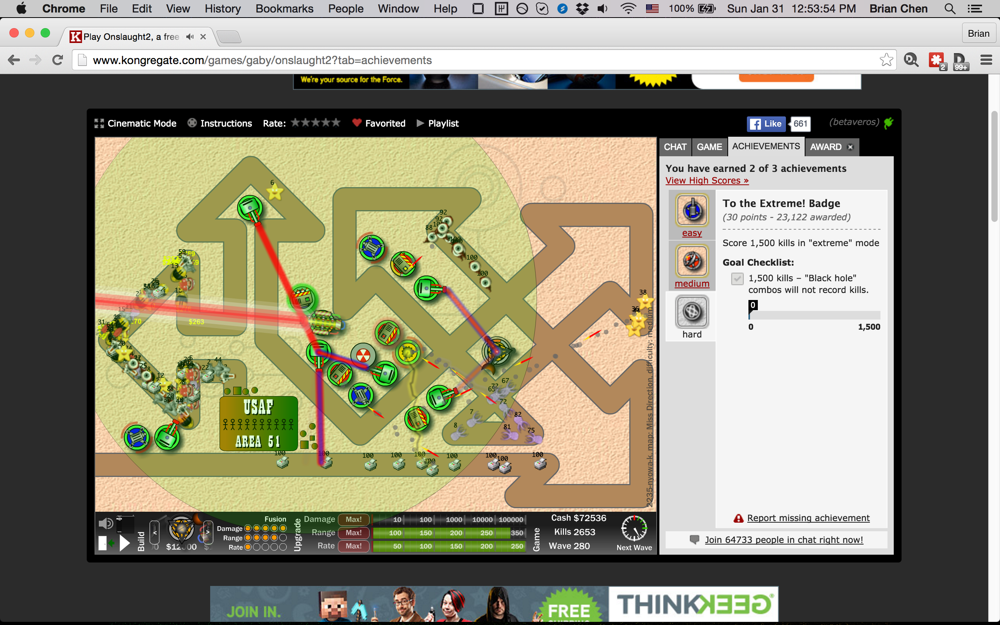The width and height of the screenshot is (1000, 625).
Task: Switch to the GAME tab
Action: 709,147
